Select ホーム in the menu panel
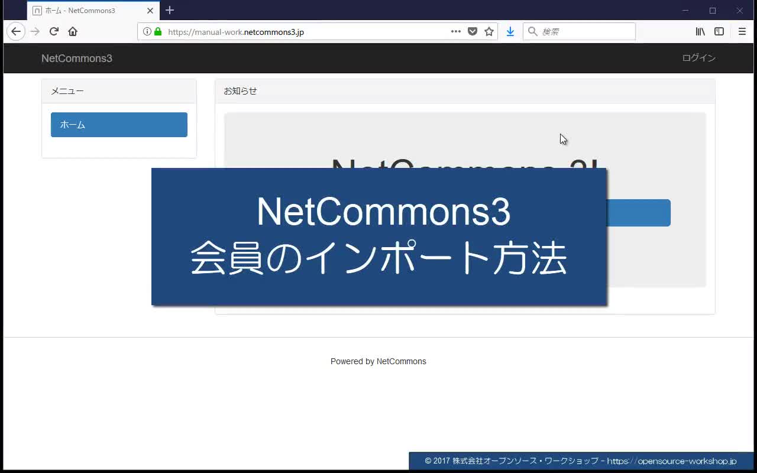Image resolution: width=757 pixels, height=473 pixels. (x=119, y=125)
